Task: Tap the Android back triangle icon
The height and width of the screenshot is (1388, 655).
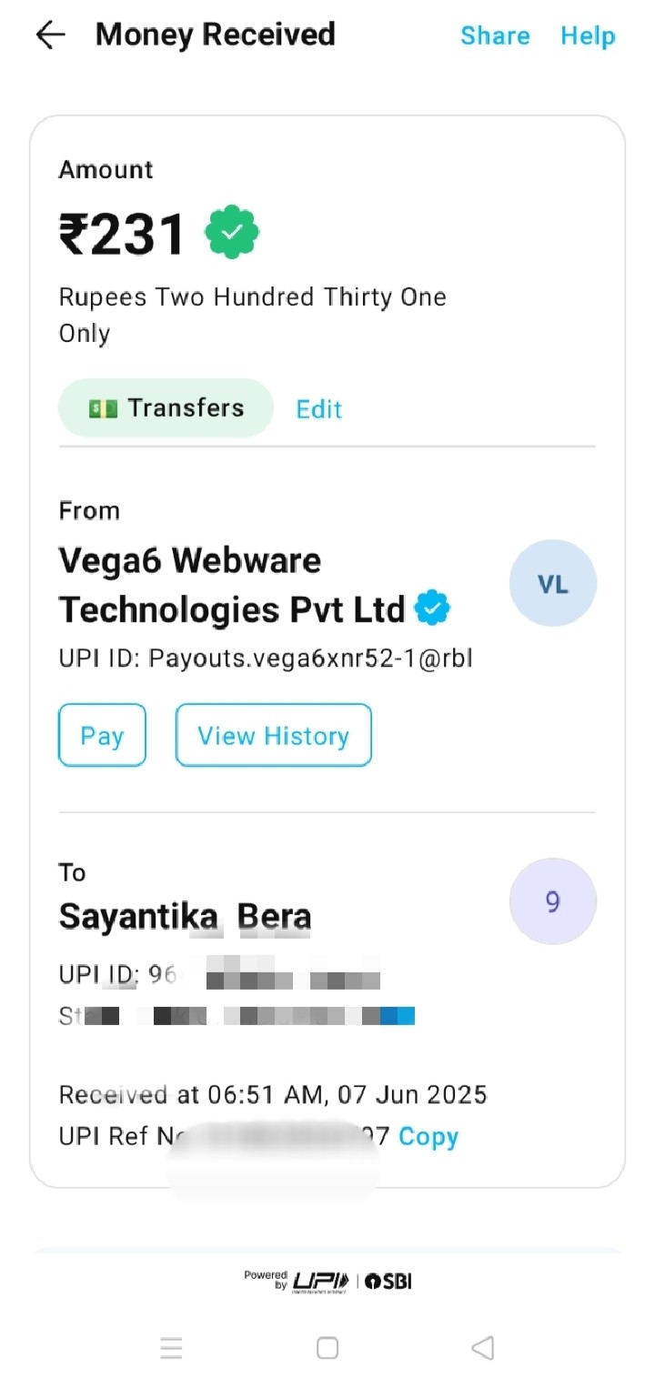Action: [x=483, y=1348]
